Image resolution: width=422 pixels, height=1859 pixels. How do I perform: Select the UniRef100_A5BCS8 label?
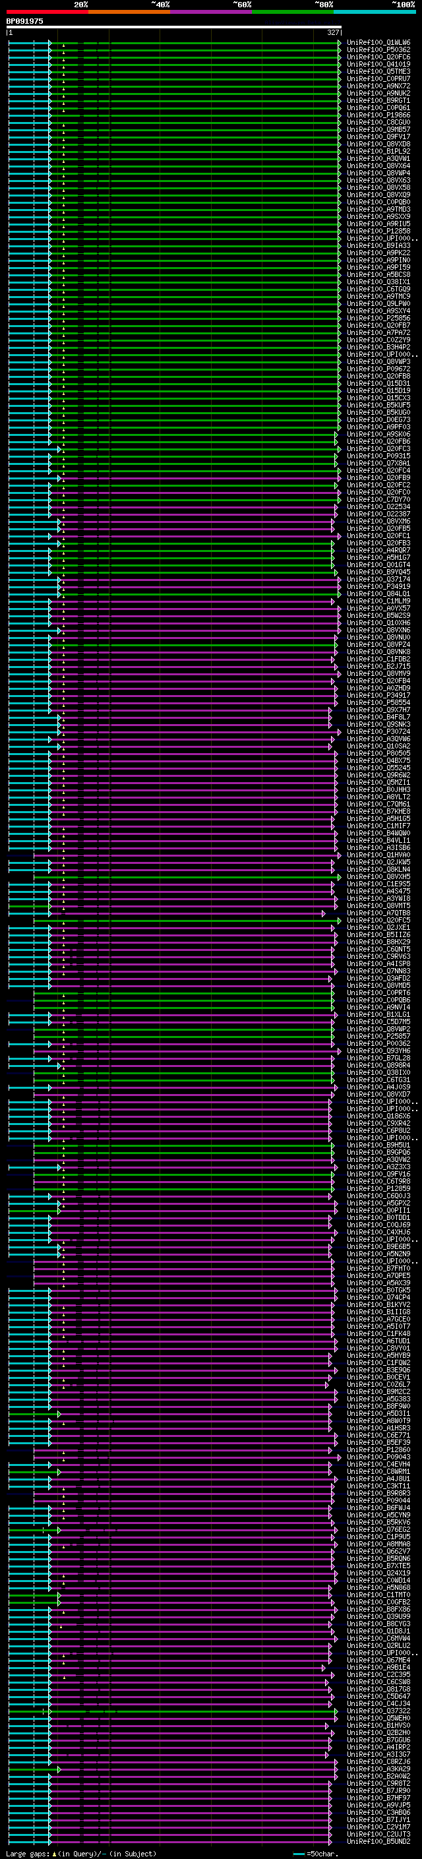point(378,275)
